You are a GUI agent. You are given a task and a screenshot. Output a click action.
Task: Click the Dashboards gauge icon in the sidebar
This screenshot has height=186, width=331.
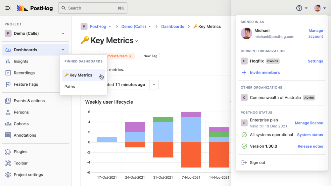8,50
